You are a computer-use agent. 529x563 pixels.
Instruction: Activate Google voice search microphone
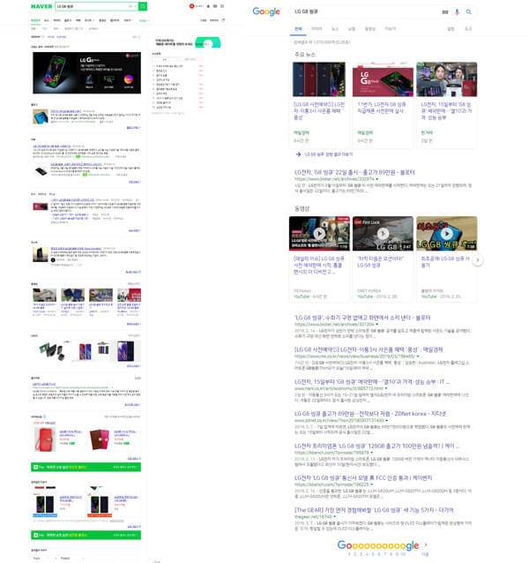tap(457, 11)
